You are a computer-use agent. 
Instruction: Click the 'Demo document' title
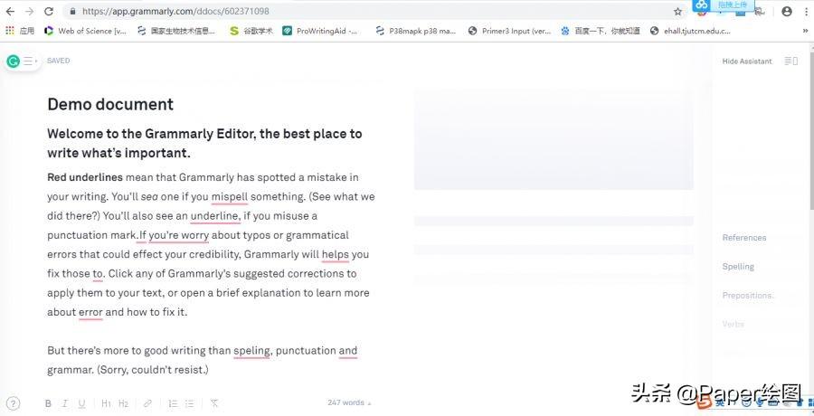(x=110, y=104)
